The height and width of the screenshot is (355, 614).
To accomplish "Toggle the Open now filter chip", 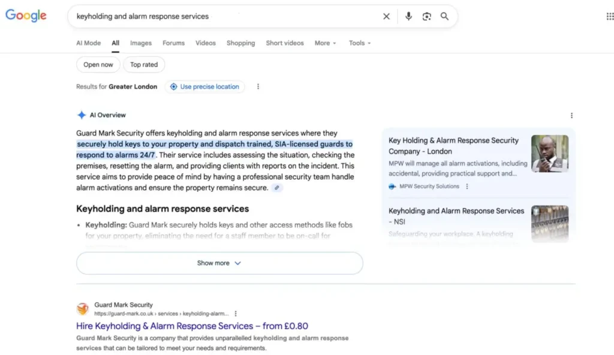I will pyautogui.click(x=98, y=65).
